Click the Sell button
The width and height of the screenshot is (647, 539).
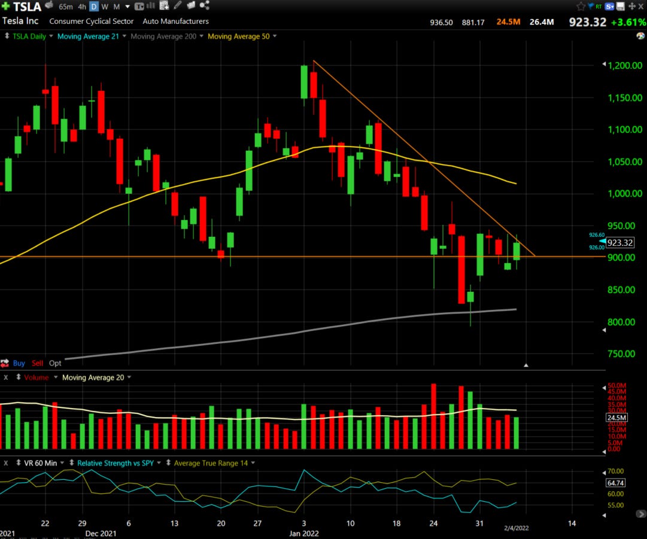pos(37,363)
